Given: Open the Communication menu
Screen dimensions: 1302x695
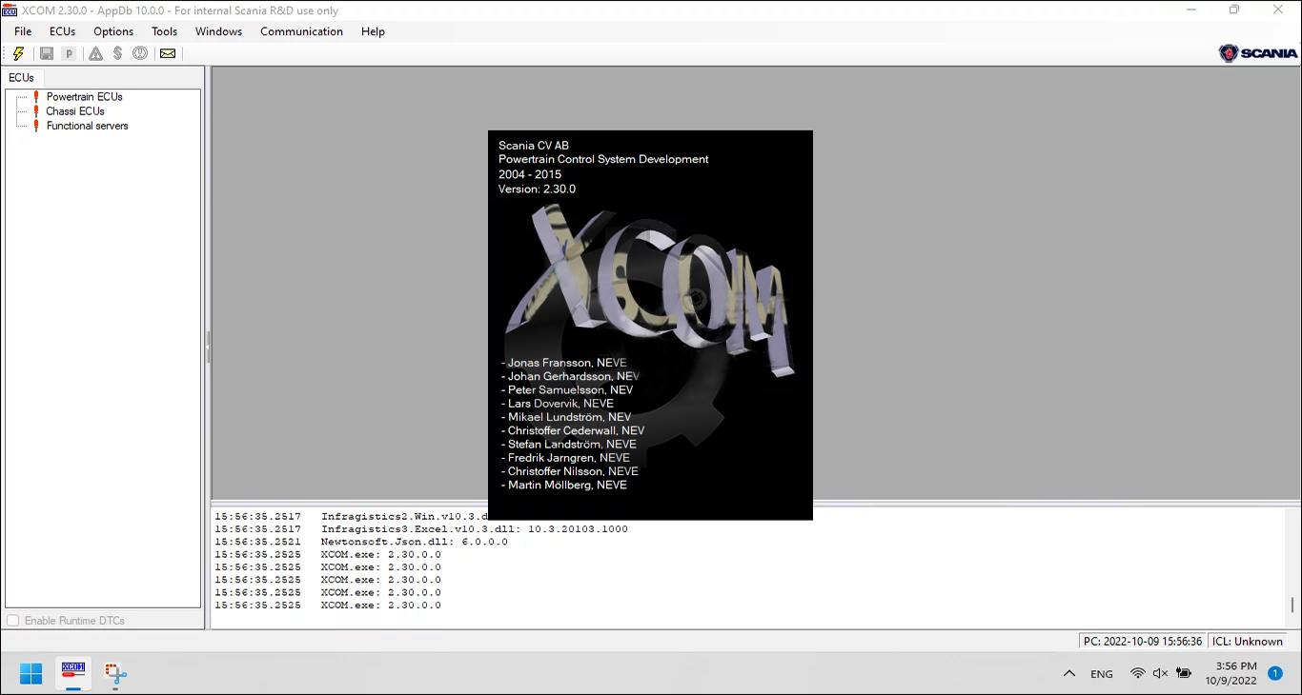Looking at the screenshot, I should click(x=301, y=31).
